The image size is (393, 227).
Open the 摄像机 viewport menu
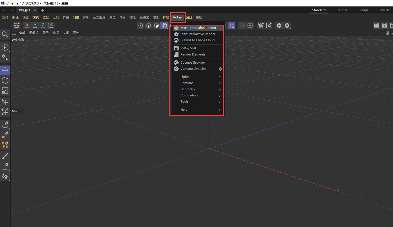pos(34,33)
